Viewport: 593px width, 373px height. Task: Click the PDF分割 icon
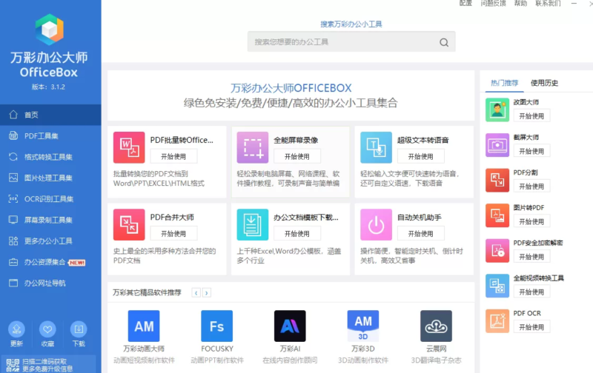497,180
